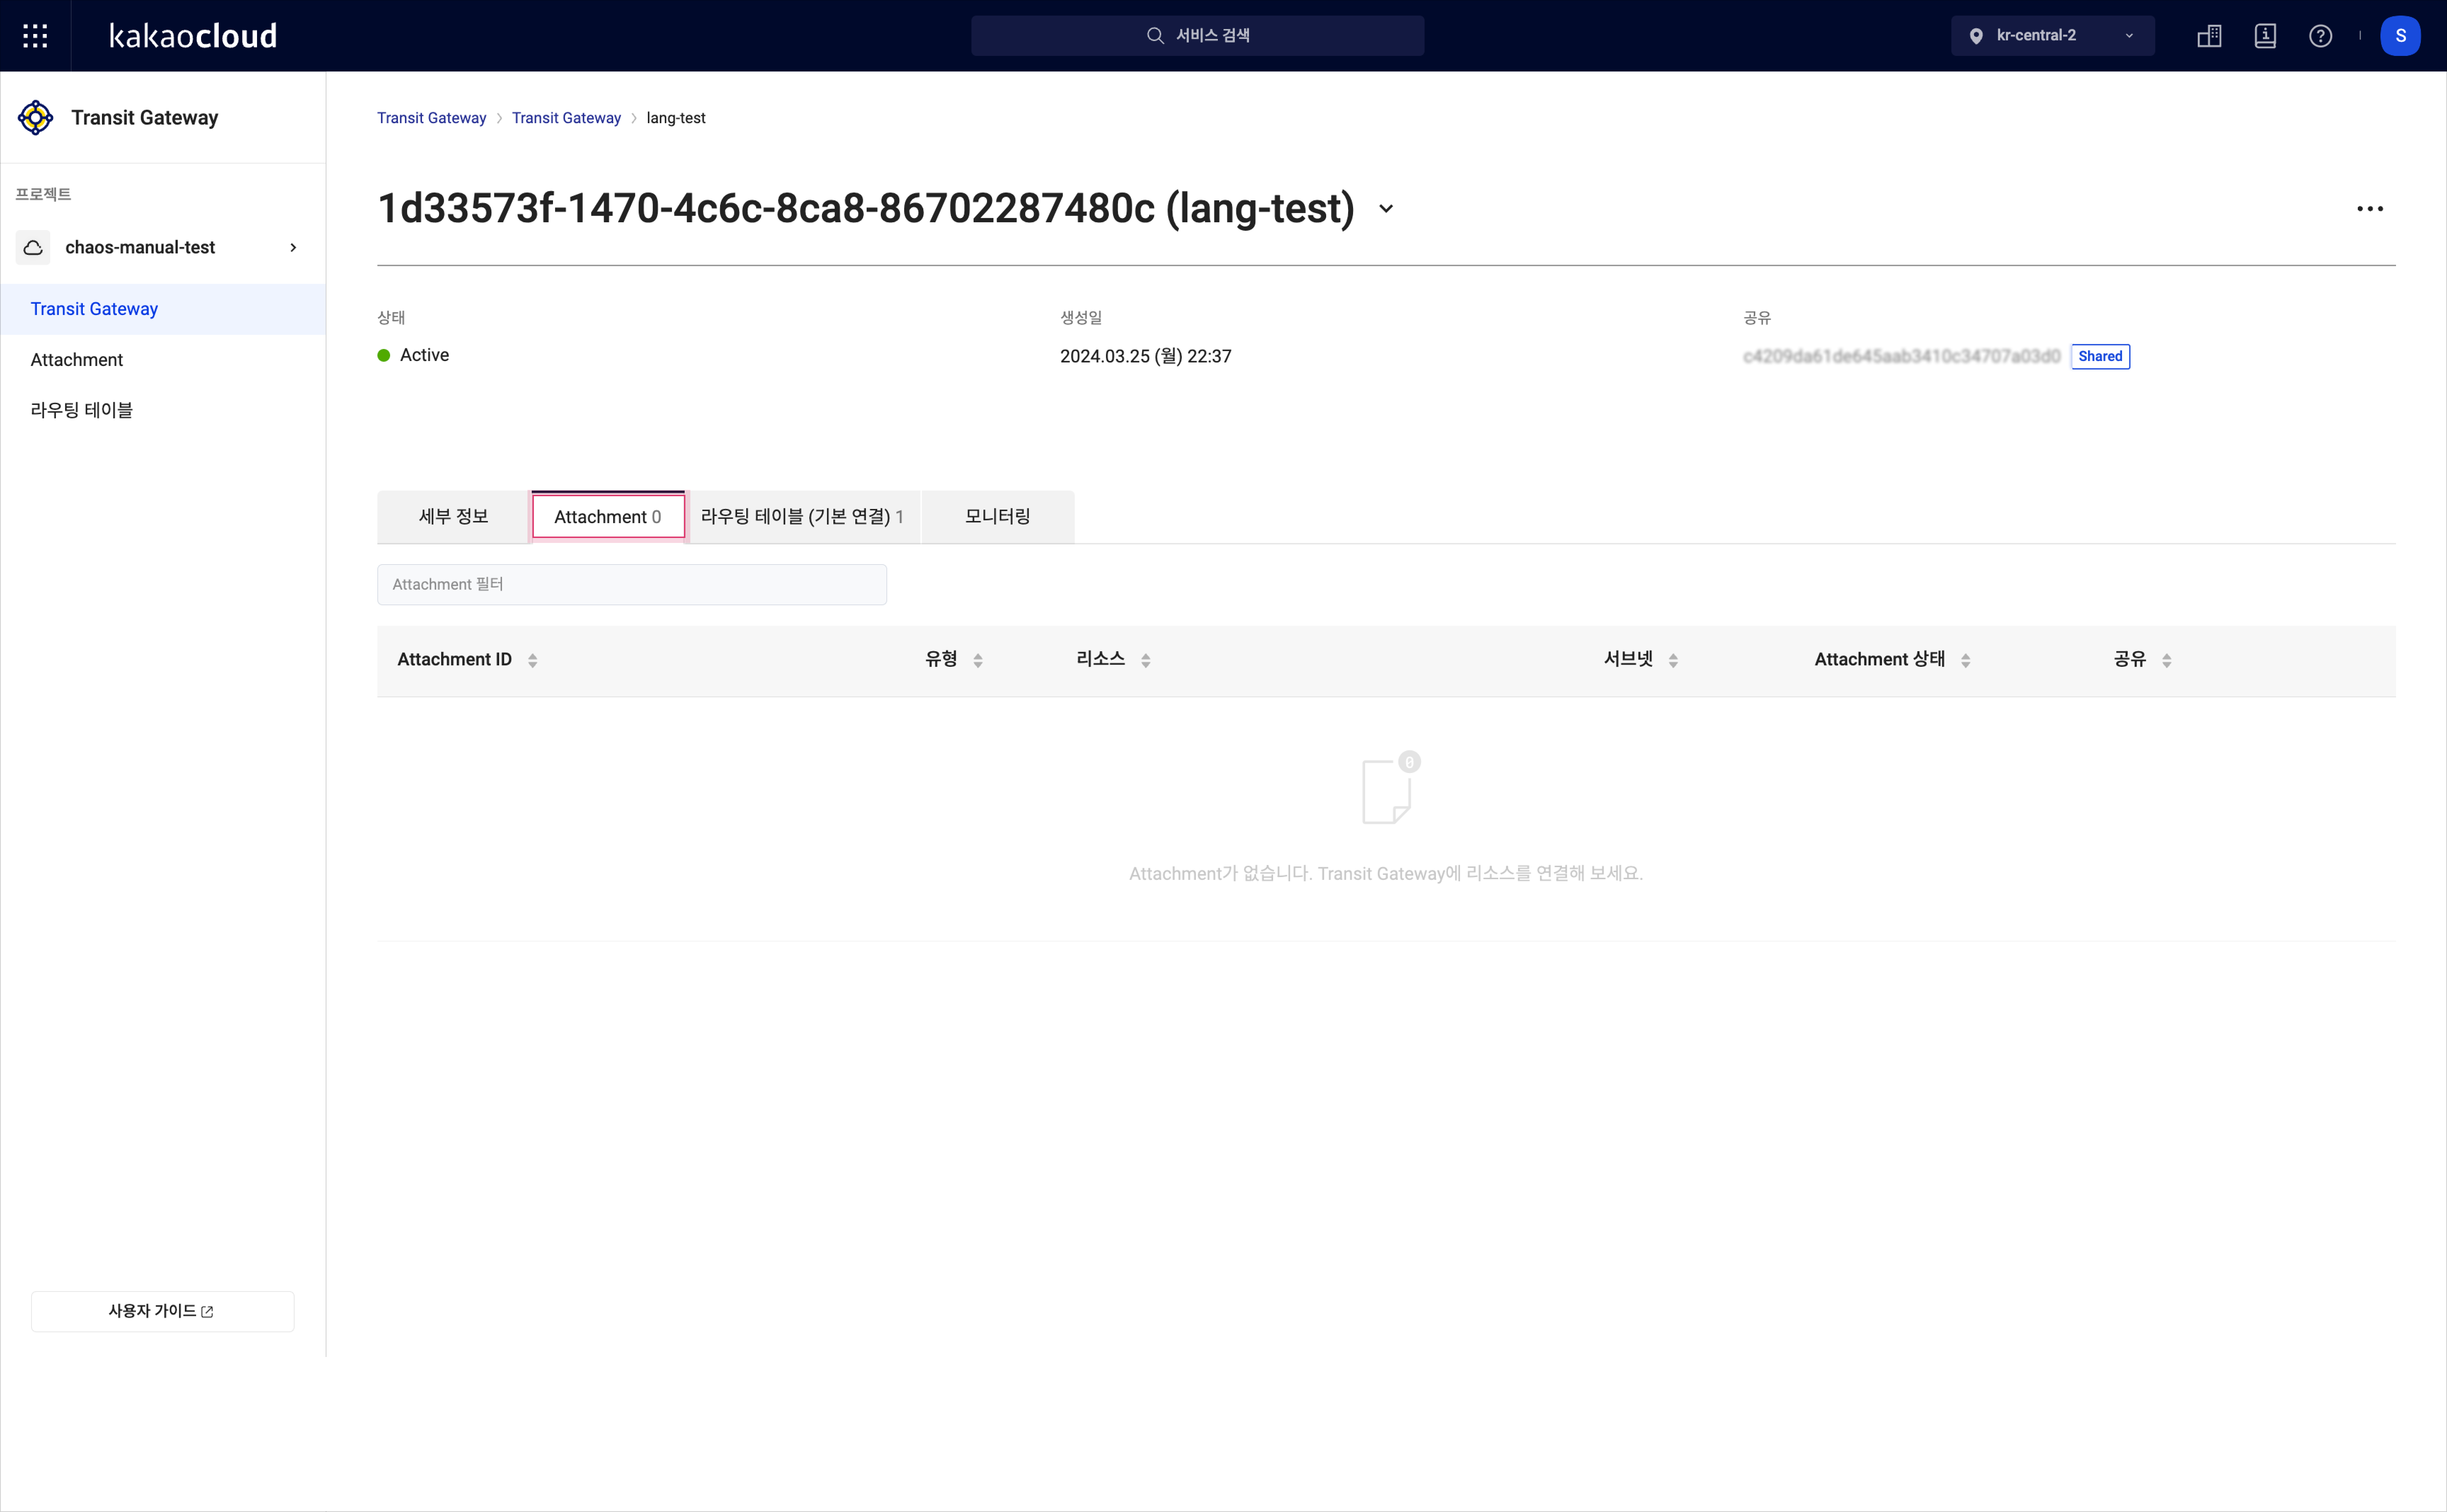The height and width of the screenshot is (1512, 2447).
Task: Open the account info badge icon
Action: [x=2265, y=36]
